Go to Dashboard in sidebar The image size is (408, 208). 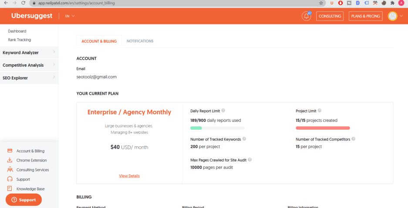point(17,31)
